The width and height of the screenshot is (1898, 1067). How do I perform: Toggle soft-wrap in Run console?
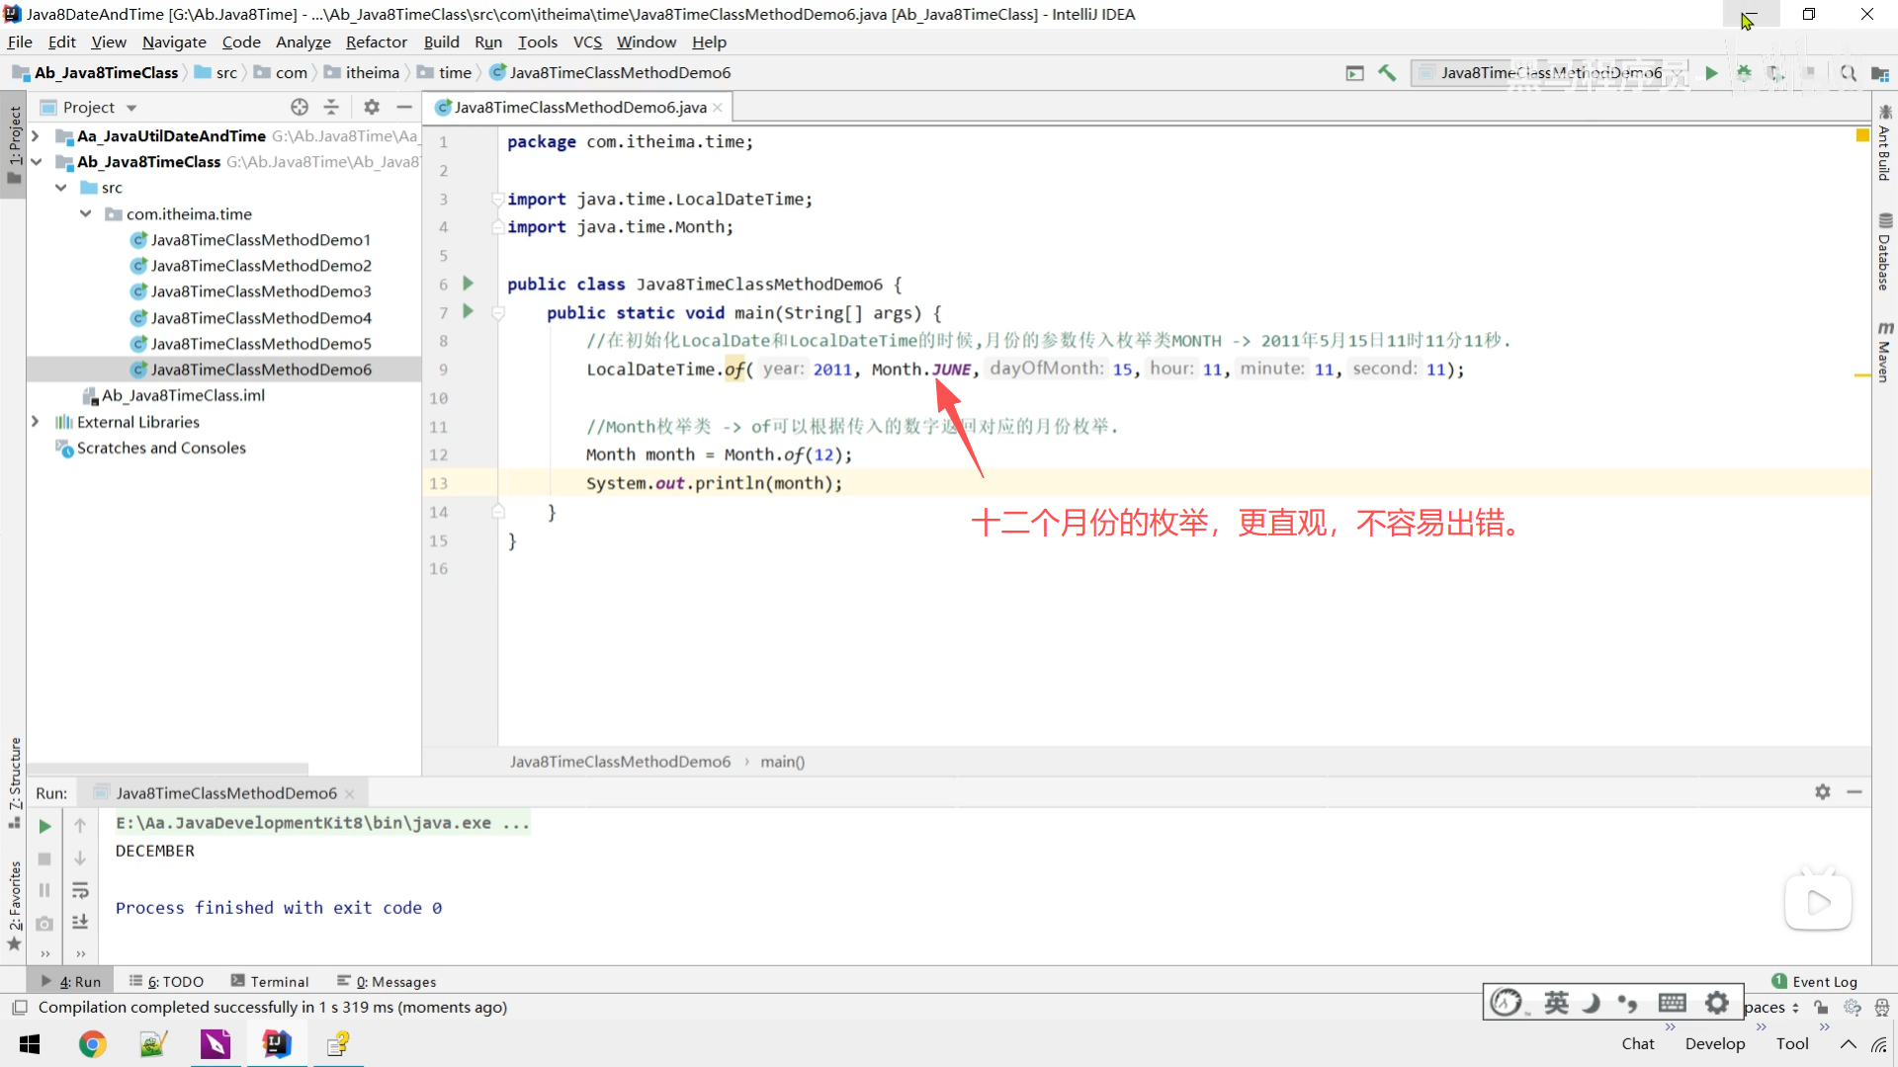pos(80,890)
